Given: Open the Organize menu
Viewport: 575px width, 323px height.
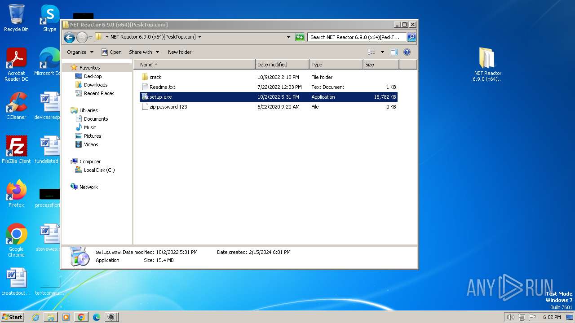Looking at the screenshot, I should pos(80,52).
